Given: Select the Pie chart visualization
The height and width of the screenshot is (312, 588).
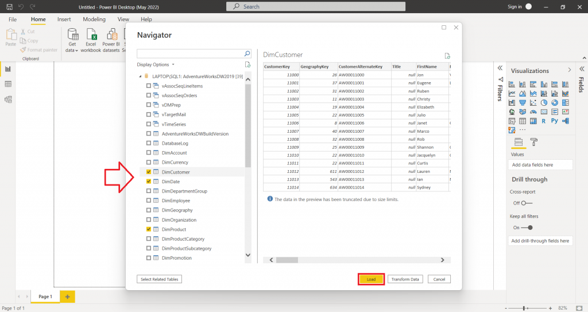Looking at the screenshot, I should coord(544,102).
